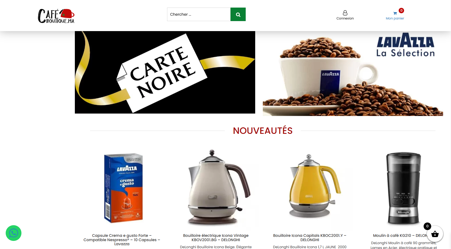Image resolution: width=451 pixels, height=249 pixels.
Task: Select the Lavazza Crema e Gusto capsule image
Action: [x=123, y=188]
